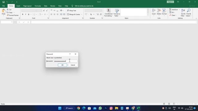198x111 pixels.
Task: Toggle Italic formatting button
Action: (x=26, y=14)
